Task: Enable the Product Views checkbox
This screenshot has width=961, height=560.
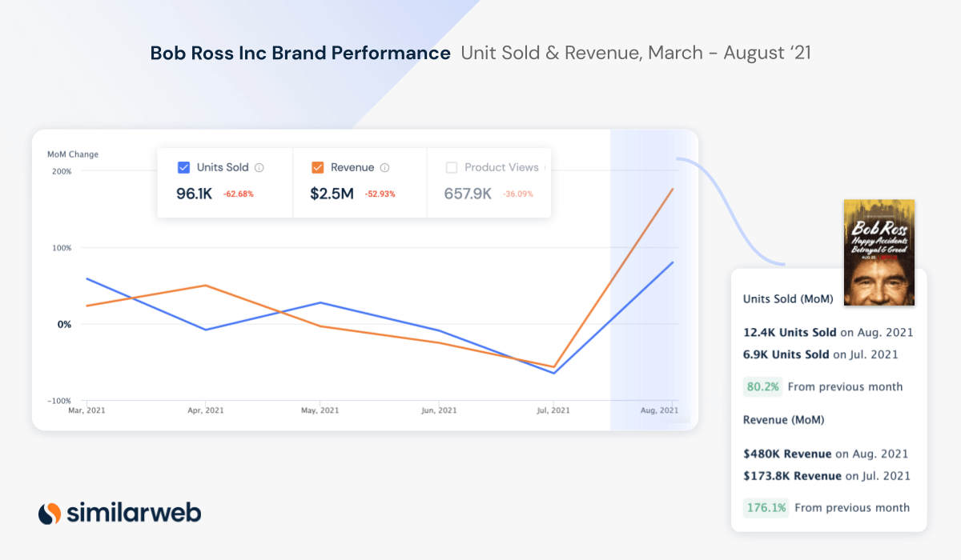Action: click(x=452, y=168)
